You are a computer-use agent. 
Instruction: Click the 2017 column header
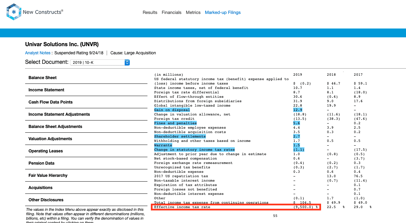[x=358, y=75]
